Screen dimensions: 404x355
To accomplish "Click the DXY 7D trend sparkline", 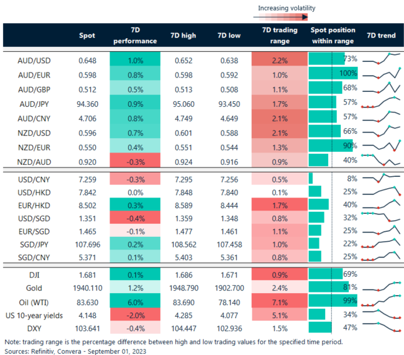I will [381, 327].
